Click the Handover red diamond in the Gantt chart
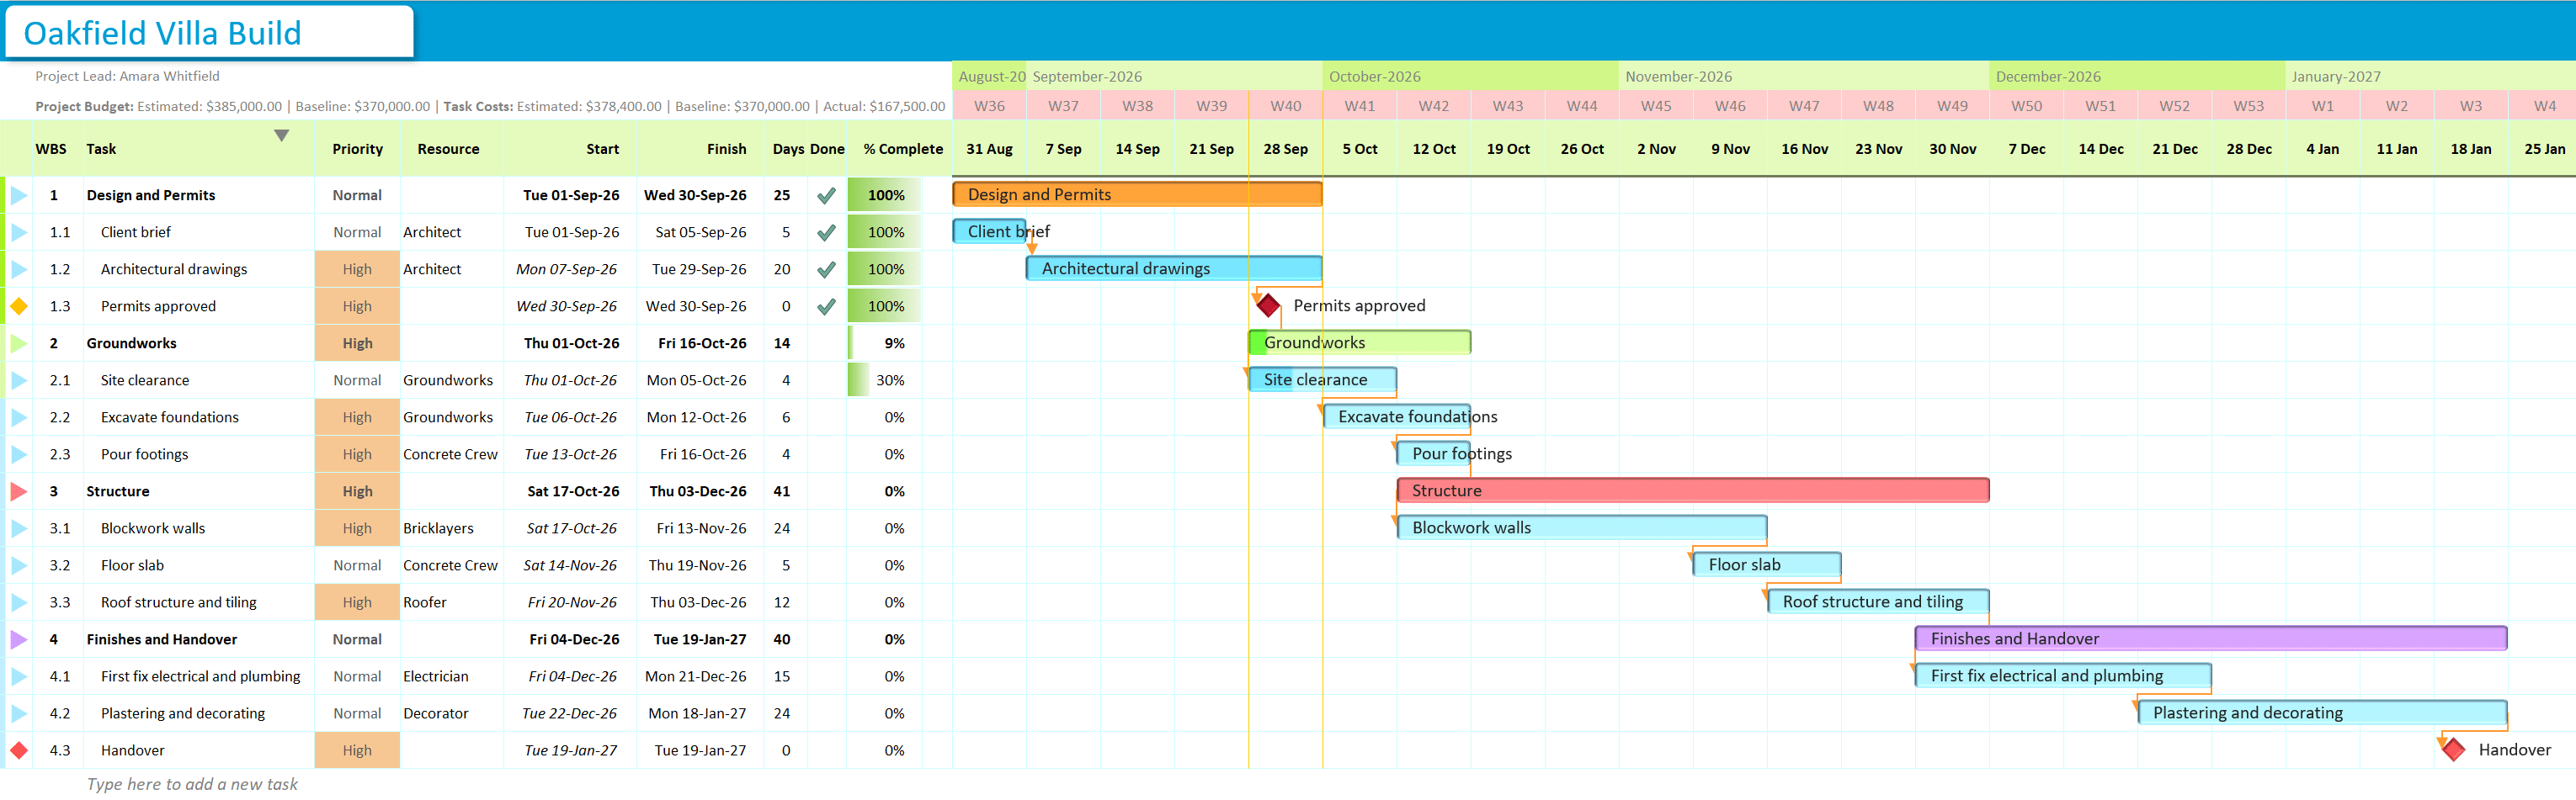2576x800 pixels. [x=2453, y=749]
